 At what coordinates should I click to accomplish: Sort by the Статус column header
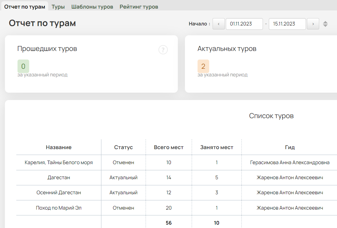(123, 147)
